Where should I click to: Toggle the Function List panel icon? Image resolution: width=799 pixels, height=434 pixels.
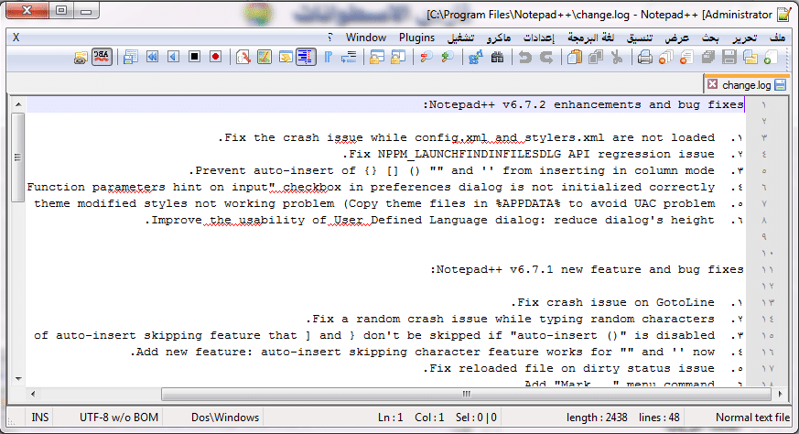pyautogui.click(x=243, y=57)
